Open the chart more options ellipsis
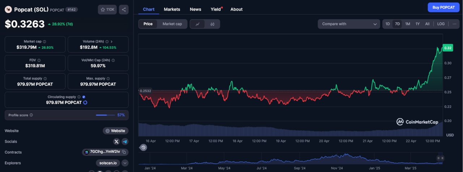Screen dimensions: 463x172 click(x=454, y=24)
